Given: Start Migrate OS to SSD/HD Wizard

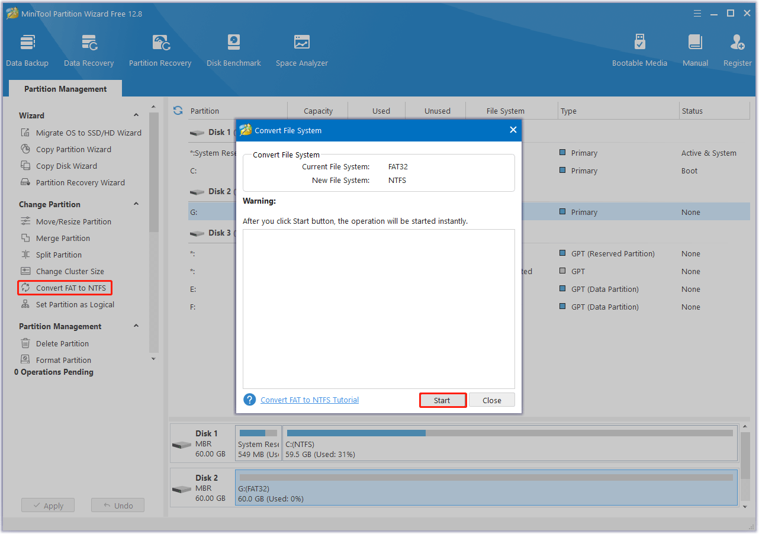Looking at the screenshot, I should tap(81, 133).
